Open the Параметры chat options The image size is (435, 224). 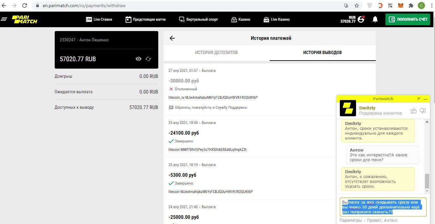351,220
